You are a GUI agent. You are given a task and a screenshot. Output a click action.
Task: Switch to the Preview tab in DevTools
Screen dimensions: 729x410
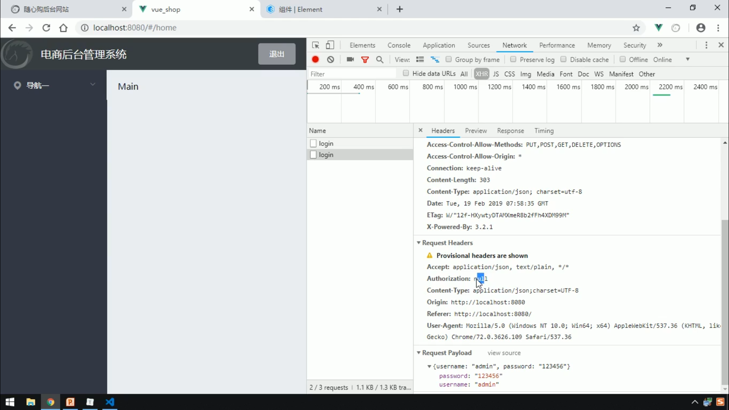[476, 131]
